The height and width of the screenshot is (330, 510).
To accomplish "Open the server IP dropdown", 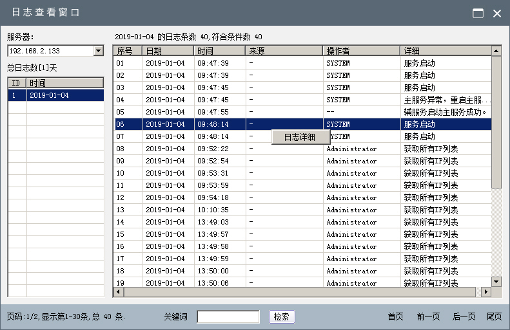I will point(98,51).
